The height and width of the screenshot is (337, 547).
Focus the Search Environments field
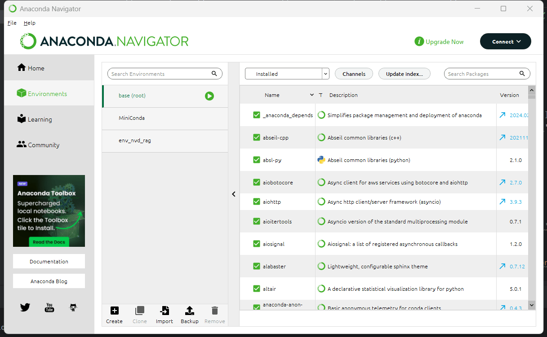point(165,74)
